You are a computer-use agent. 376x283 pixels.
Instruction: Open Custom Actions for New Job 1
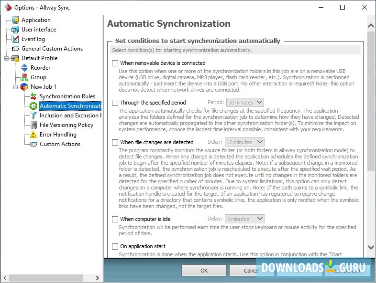(x=60, y=144)
